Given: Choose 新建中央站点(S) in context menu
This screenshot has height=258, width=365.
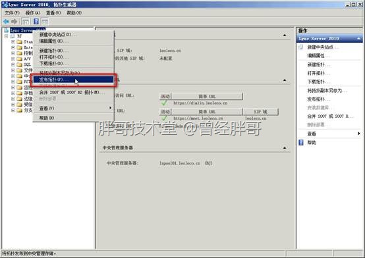Looking at the screenshot, I should click(x=73, y=35).
